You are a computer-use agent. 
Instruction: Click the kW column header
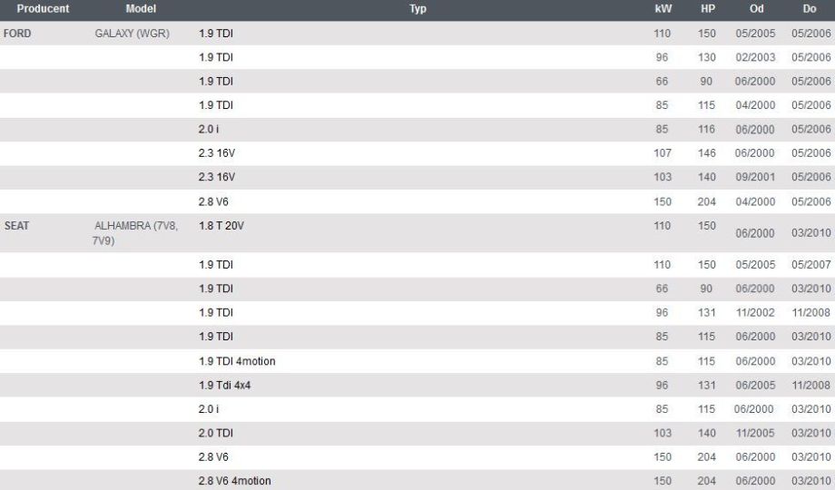coord(663,8)
